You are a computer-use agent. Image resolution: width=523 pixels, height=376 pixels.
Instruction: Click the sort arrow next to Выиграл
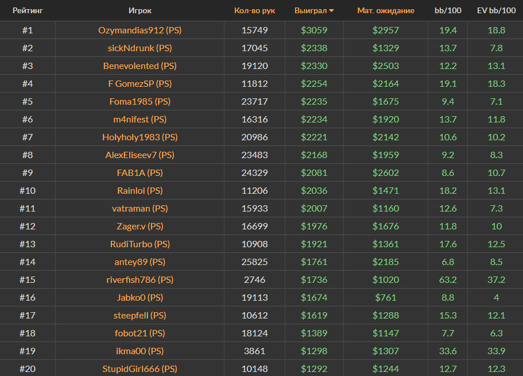tap(331, 11)
